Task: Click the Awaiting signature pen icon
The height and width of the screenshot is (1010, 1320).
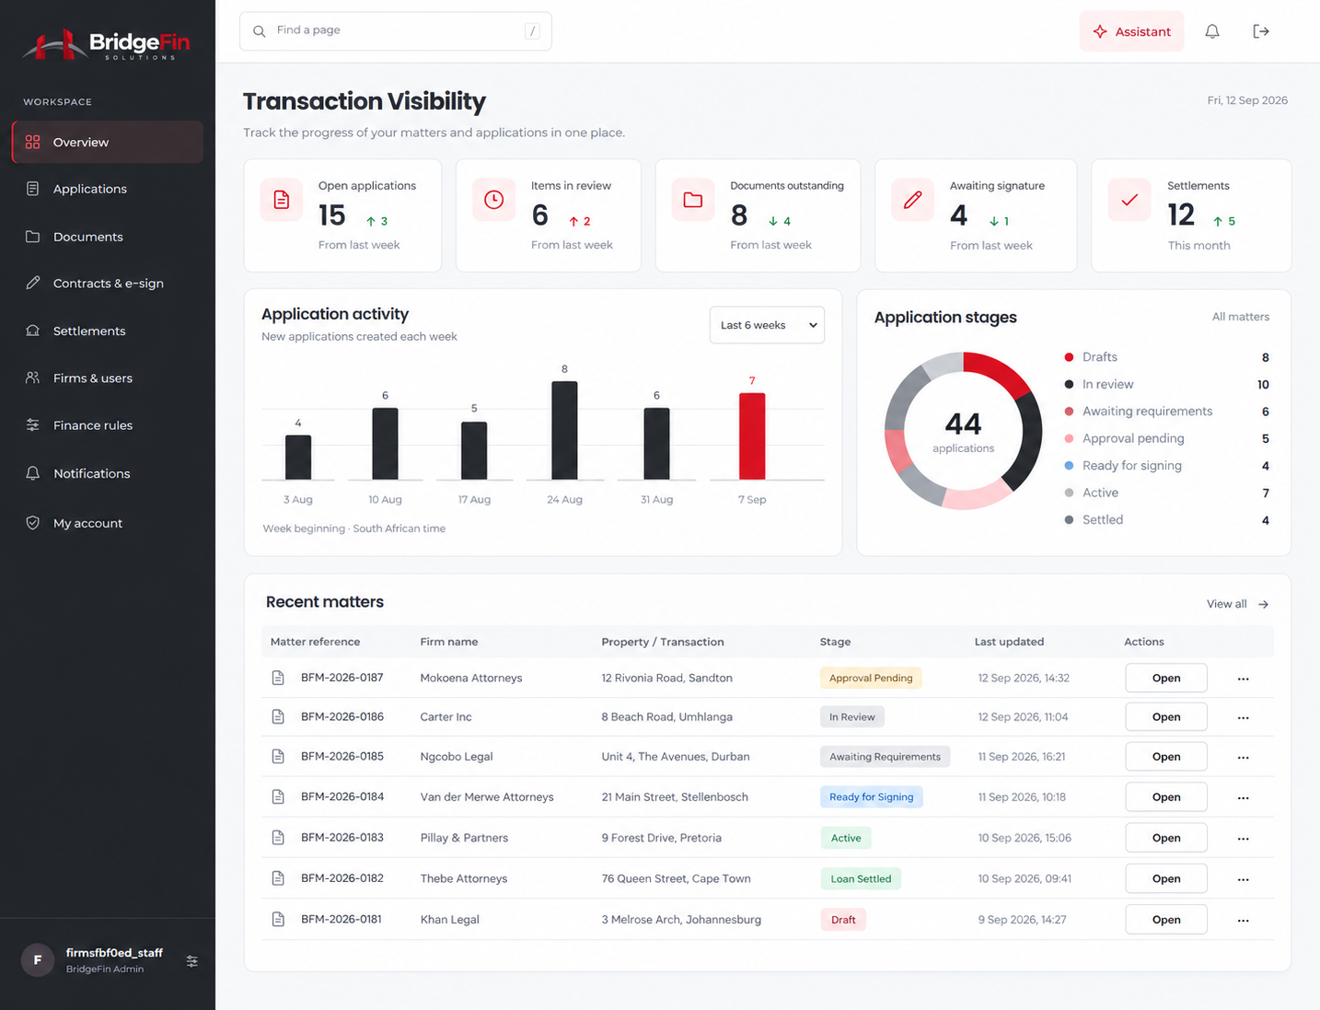Action: [913, 200]
